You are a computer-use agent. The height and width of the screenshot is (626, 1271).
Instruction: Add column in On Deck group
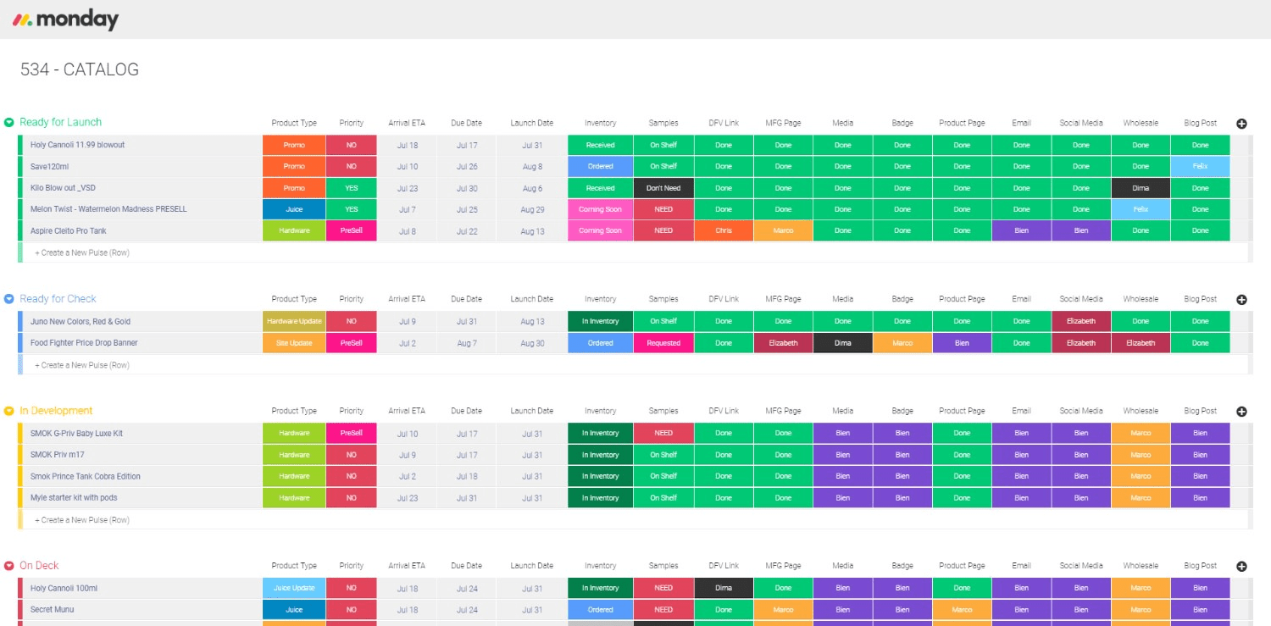1241,567
